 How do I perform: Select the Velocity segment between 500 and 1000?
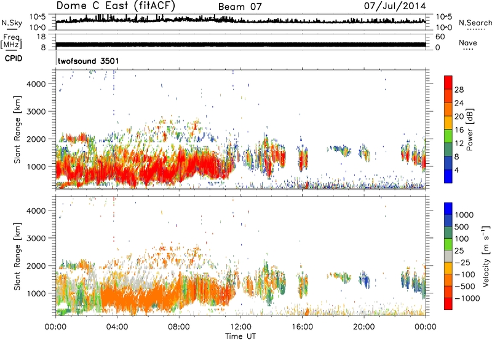[448, 220]
